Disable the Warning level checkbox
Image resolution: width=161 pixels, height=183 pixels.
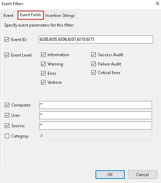pyautogui.click(x=43, y=64)
